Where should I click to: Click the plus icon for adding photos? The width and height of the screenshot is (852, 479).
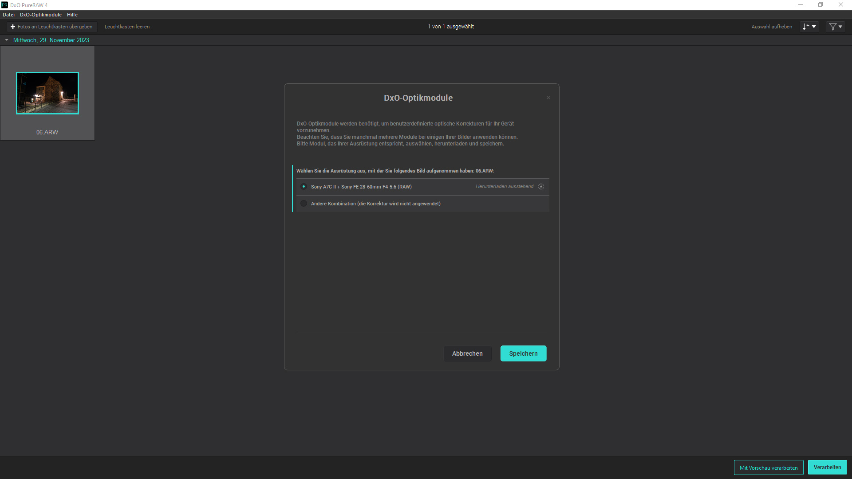[13, 27]
